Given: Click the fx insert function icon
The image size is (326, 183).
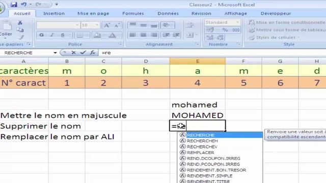Looking at the screenshot, I should pyautogui.click(x=93, y=53).
